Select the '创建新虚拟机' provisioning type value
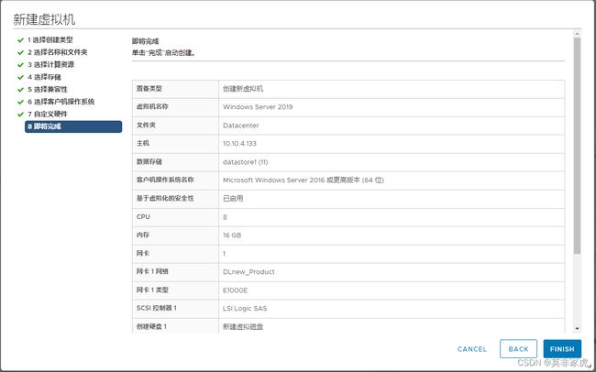 (x=243, y=89)
